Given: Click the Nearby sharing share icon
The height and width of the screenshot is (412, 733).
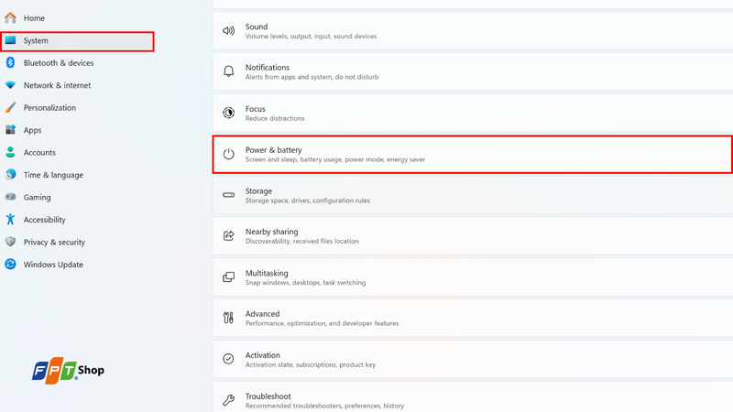Looking at the screenshot, I should (x=228, y=235).
